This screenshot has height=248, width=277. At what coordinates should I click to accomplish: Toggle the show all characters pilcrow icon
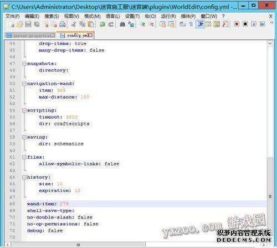[191, 24]
